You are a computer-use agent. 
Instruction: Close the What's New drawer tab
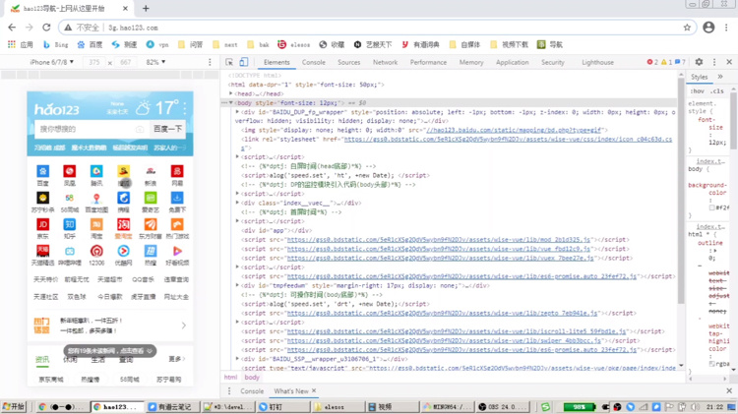tap(314, 390)
